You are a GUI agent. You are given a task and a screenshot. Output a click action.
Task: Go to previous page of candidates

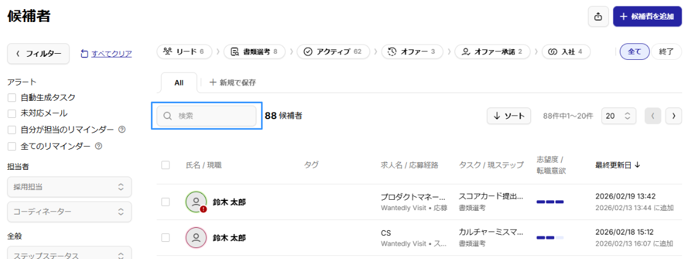tap(653, 116)
